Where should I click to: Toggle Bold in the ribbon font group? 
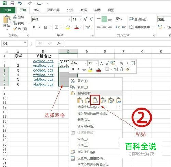pos(34,27)
